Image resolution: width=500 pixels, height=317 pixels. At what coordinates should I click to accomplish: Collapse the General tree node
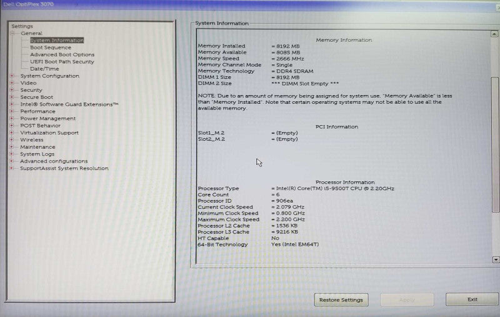pyautogui.click(x=12, y=33)
